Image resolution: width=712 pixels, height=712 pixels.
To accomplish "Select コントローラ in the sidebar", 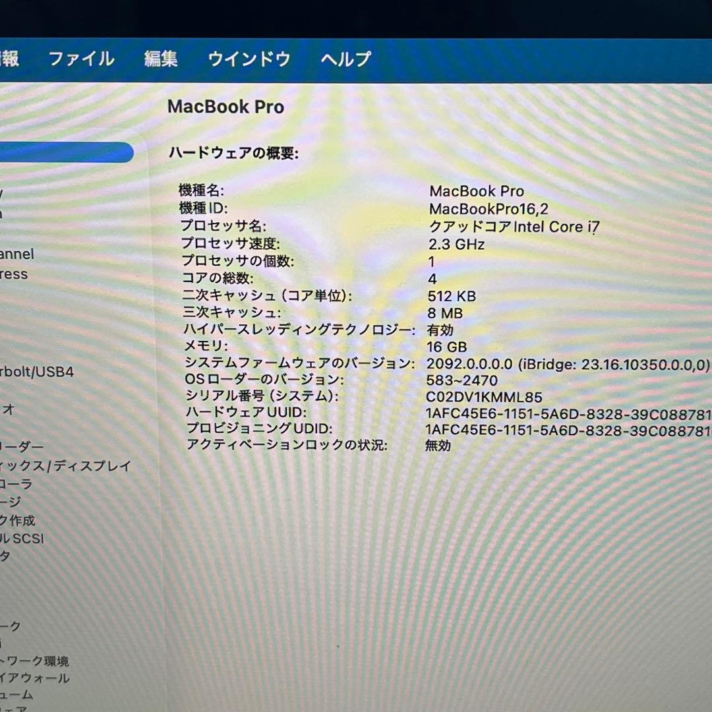I will (23, 483).
